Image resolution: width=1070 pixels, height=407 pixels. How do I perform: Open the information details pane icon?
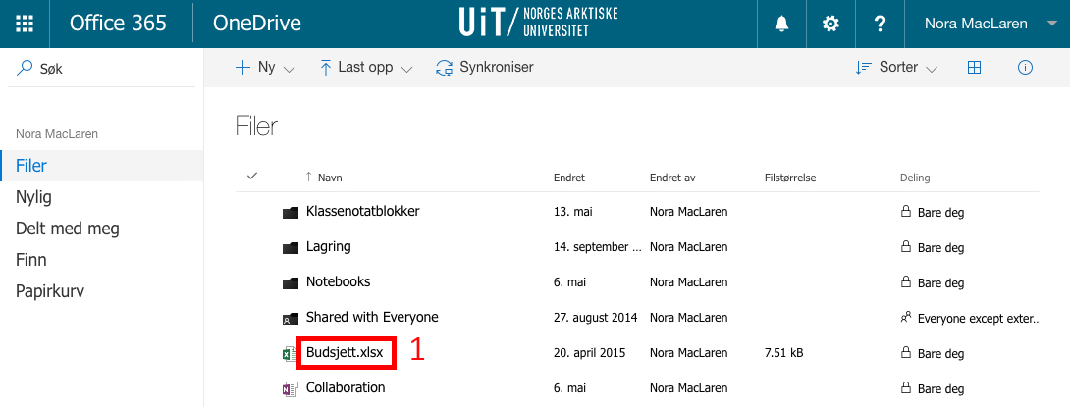1025,68
